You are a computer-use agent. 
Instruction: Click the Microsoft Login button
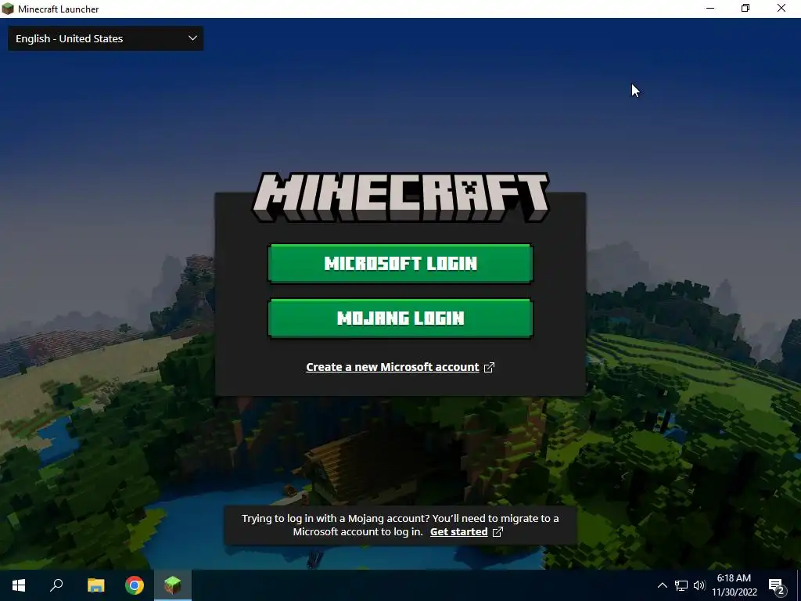pos(400,263)
